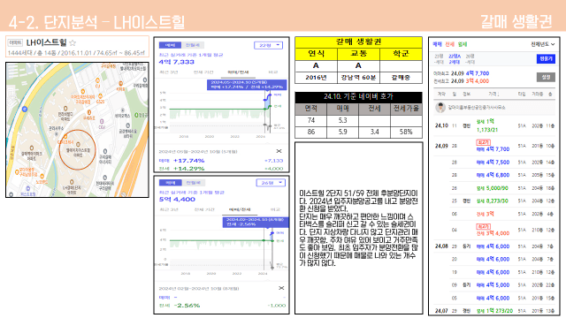
Task: Open the 비교 tab in the lower chart
Action: click(x=275, y=209)
